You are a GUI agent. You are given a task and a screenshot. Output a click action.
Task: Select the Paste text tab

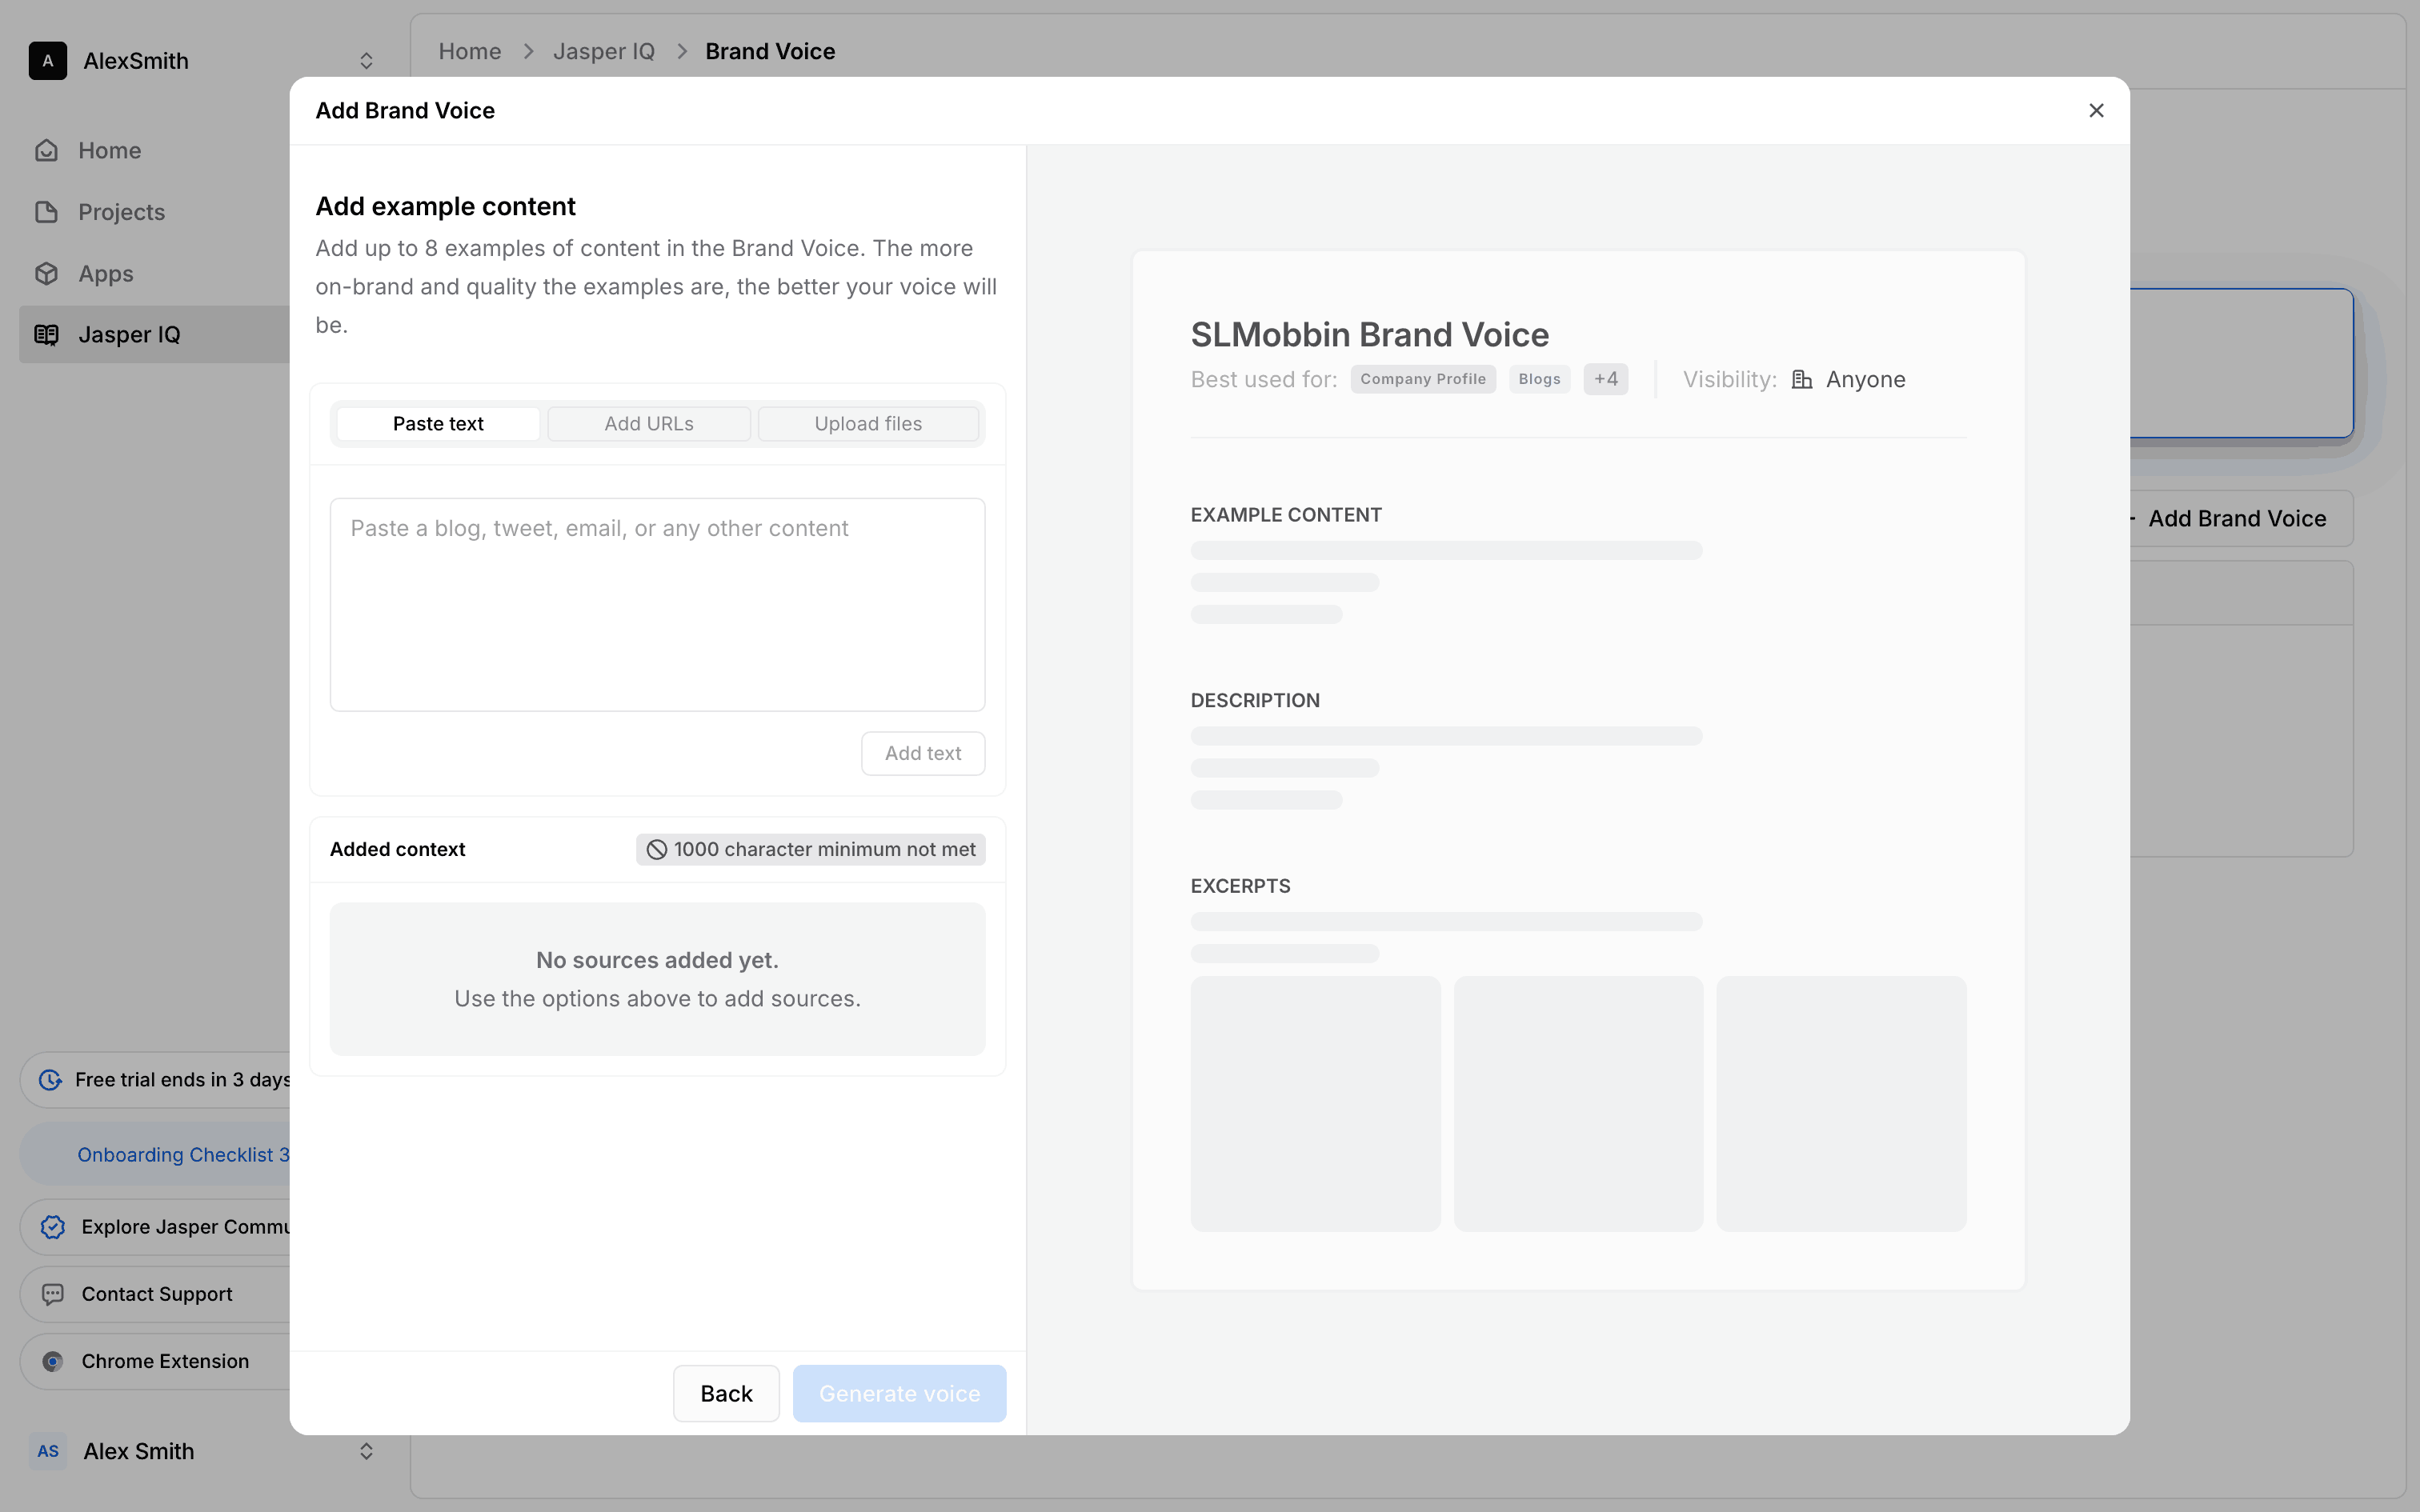tap(438, 424)
